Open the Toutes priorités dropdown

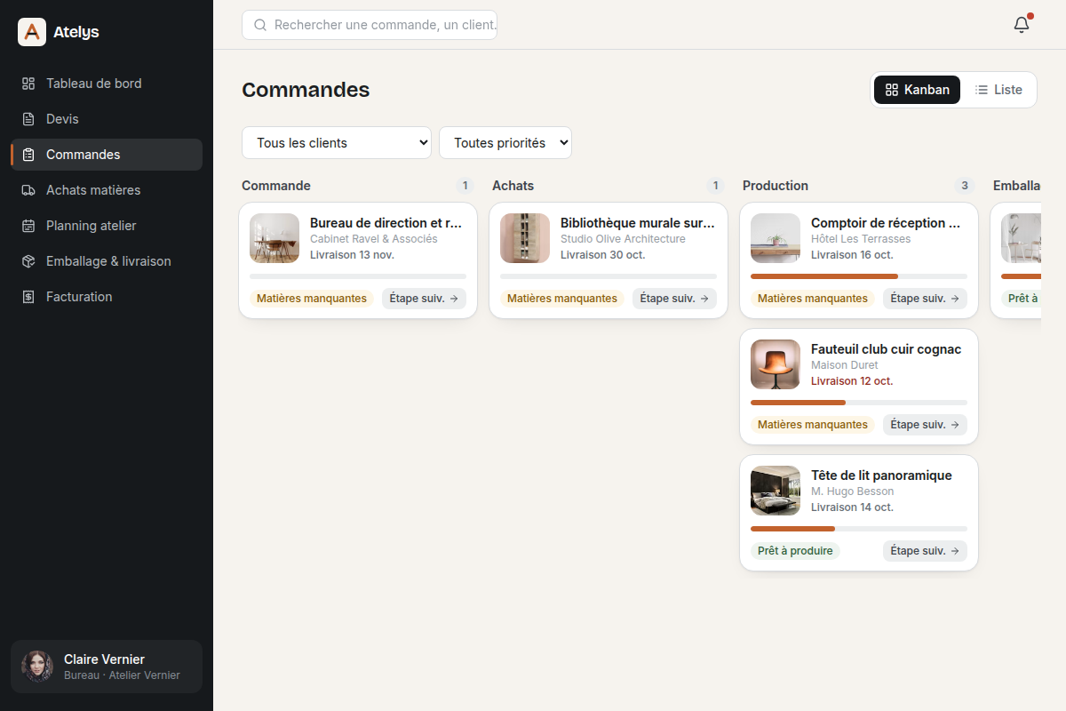(505, 143)
